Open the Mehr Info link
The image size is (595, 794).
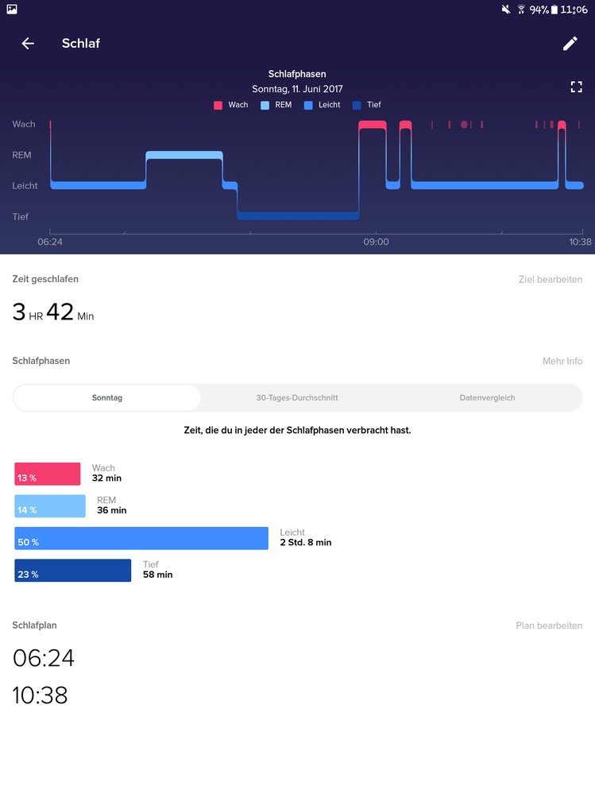(562, 361)
